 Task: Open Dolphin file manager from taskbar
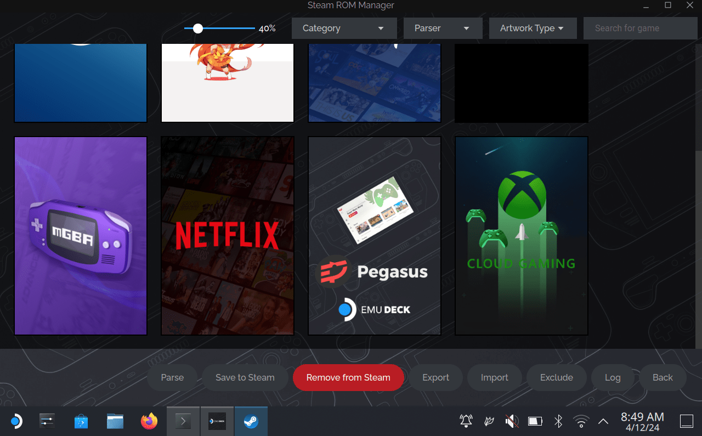115,421
